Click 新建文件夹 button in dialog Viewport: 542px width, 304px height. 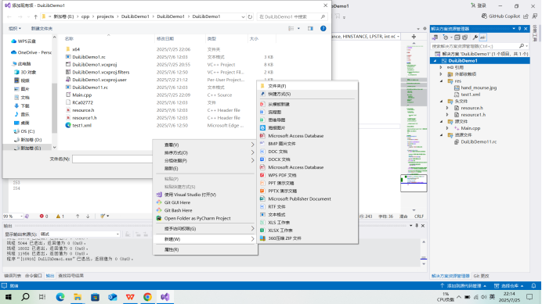click(x=42, y=29)
